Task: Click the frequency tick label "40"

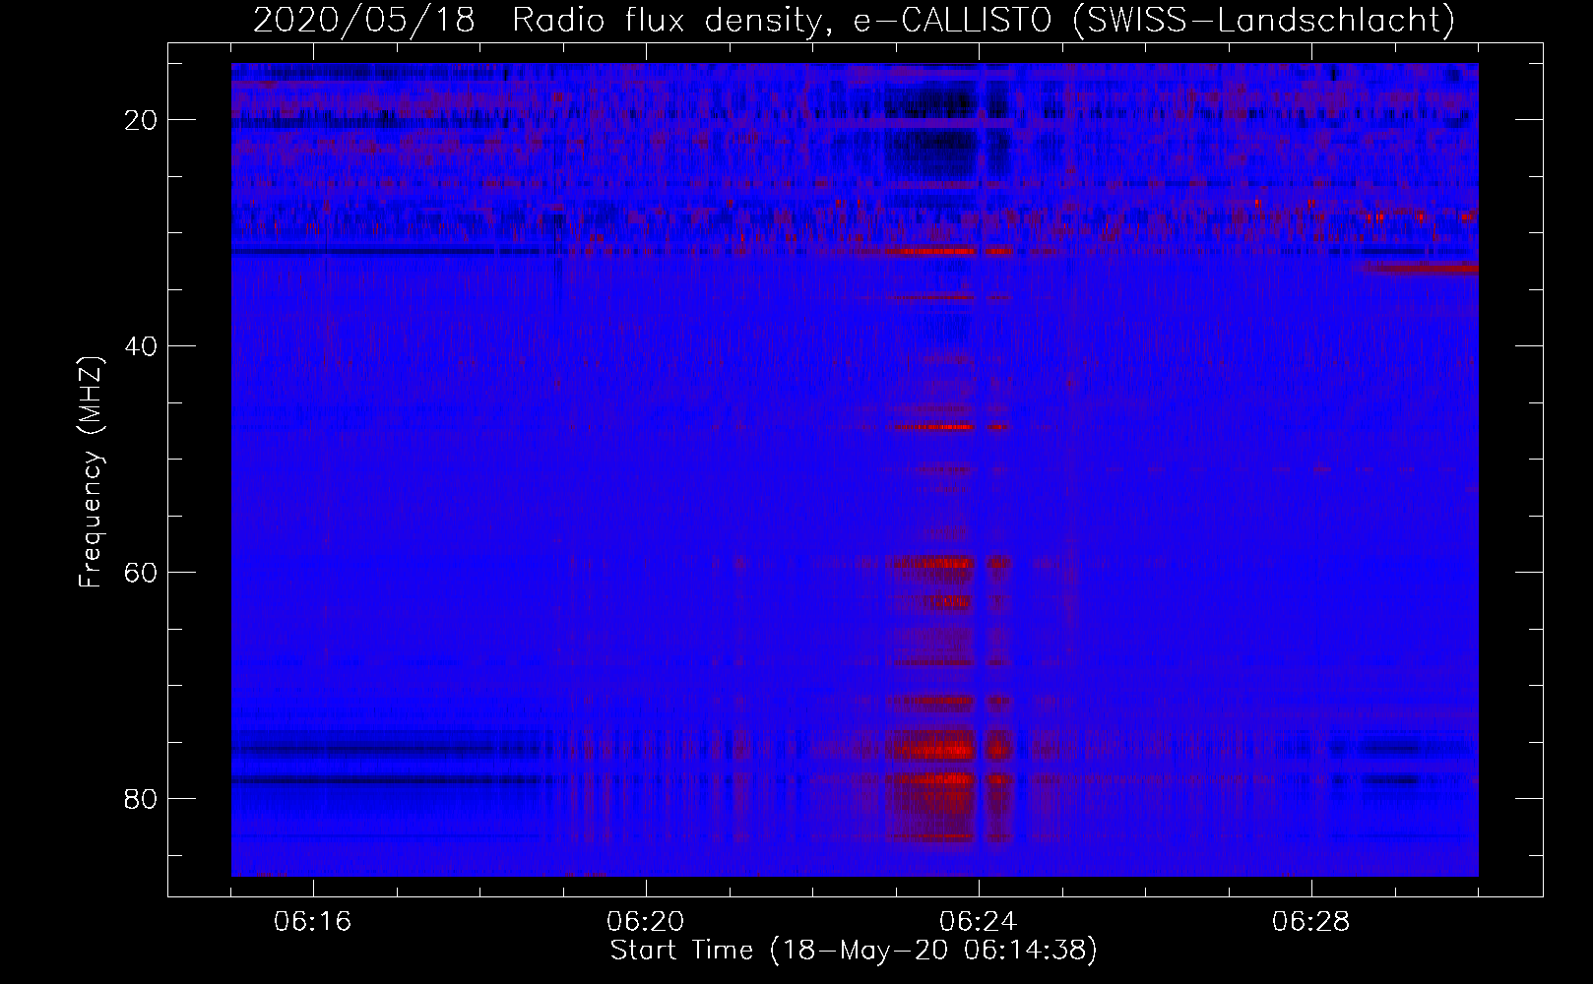Action: (141, 346)
